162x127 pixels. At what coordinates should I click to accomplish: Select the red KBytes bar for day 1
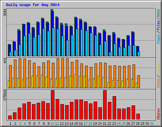coord(10,117)
